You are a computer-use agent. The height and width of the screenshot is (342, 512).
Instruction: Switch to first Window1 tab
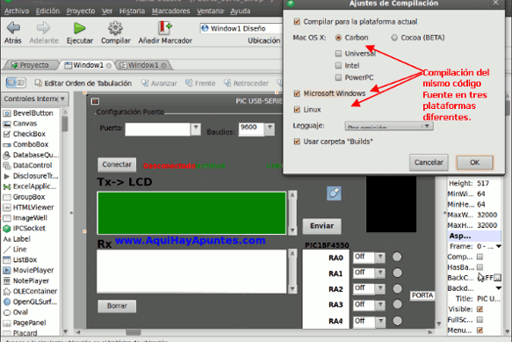point(88,65)
